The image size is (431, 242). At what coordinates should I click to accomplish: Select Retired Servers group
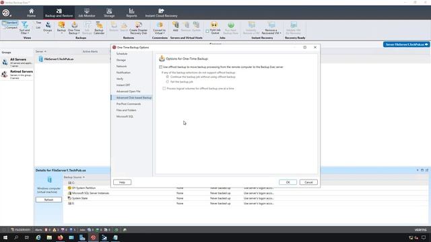click(x=17, y=75)
